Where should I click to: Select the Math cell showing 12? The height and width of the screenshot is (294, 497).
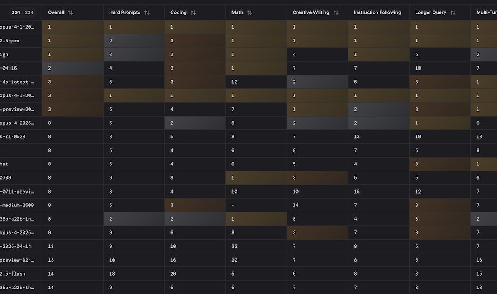point(234,82)
